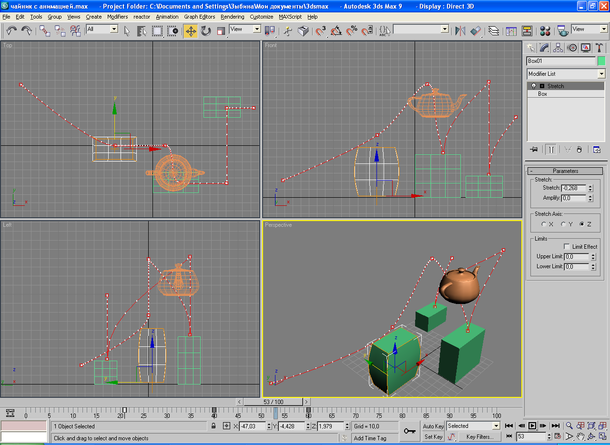The height and width of the screenshot is (445, 610).
Task: Collapse the Parameters rollout
Action: click(x=566, y=171)
